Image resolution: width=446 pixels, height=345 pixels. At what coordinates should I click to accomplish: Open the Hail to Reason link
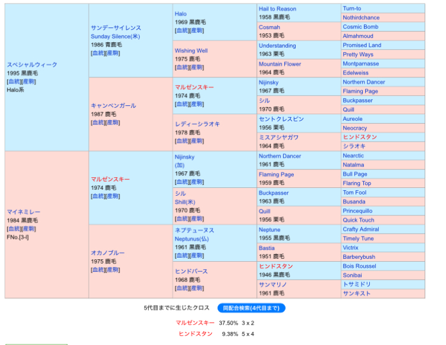pos(277,9)
